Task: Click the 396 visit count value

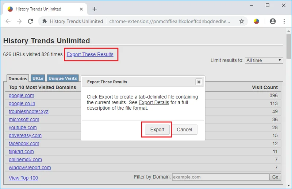Action: tap(273, 95)
